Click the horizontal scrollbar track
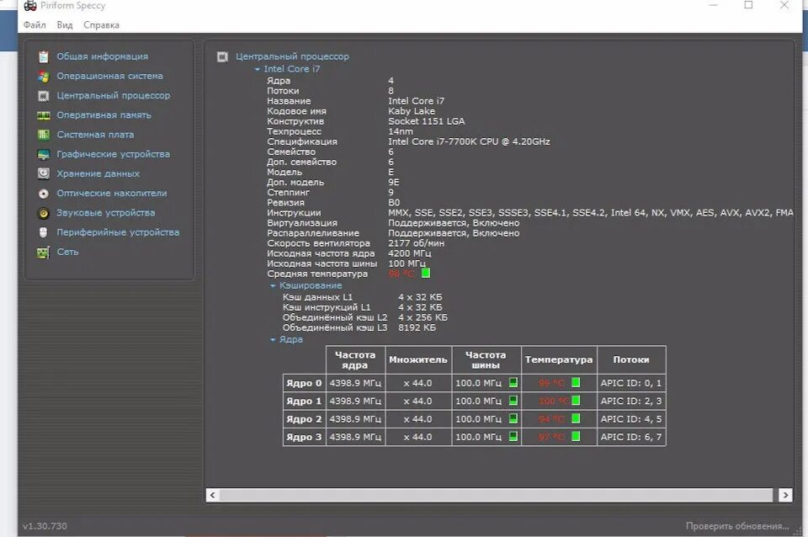The width and height of the screenshot is (808, 537). click(496, 495)
